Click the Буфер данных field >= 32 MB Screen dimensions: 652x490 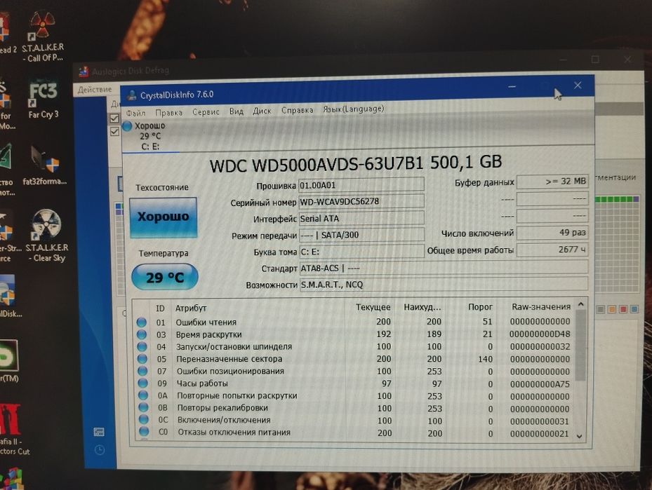[x=552, y=182]
